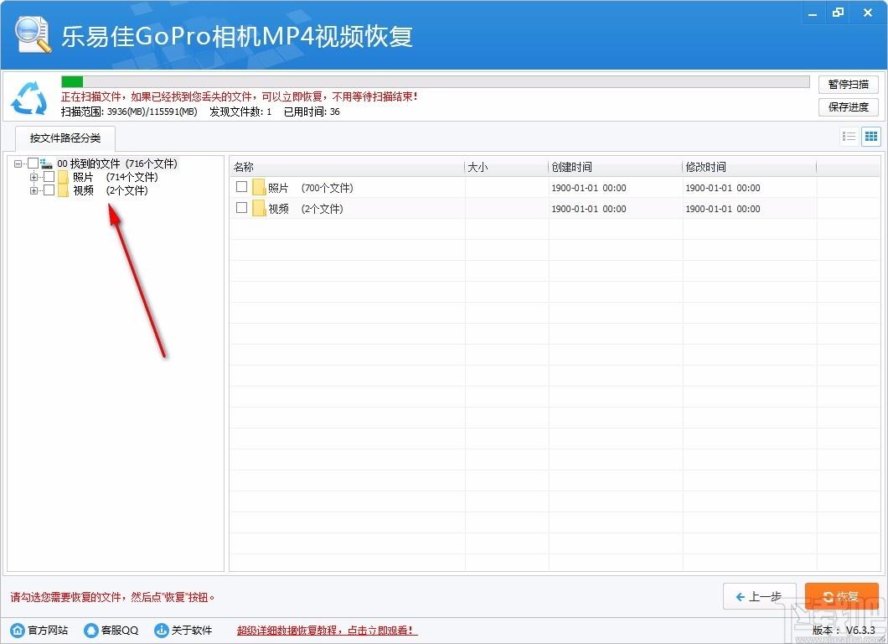
Task: Check the 视频 row checkbox in file list
Action: coord(242,207)
